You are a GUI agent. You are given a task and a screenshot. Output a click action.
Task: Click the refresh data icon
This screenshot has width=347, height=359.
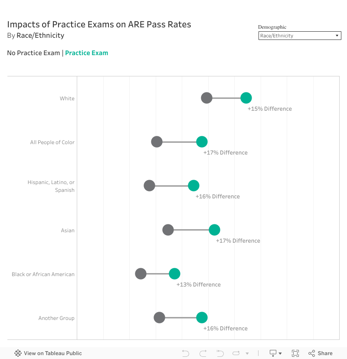pyautogui.click(x=236, y=353)
